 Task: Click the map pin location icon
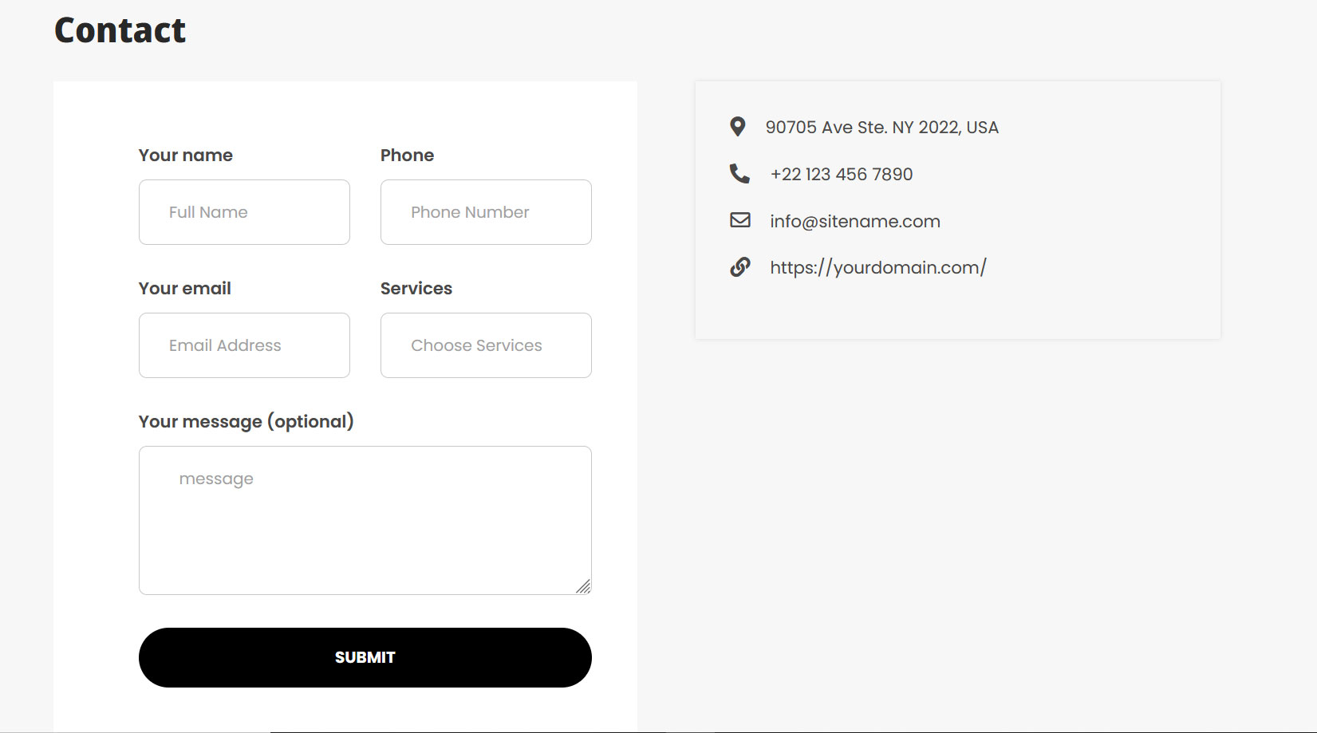coord(738,127)
